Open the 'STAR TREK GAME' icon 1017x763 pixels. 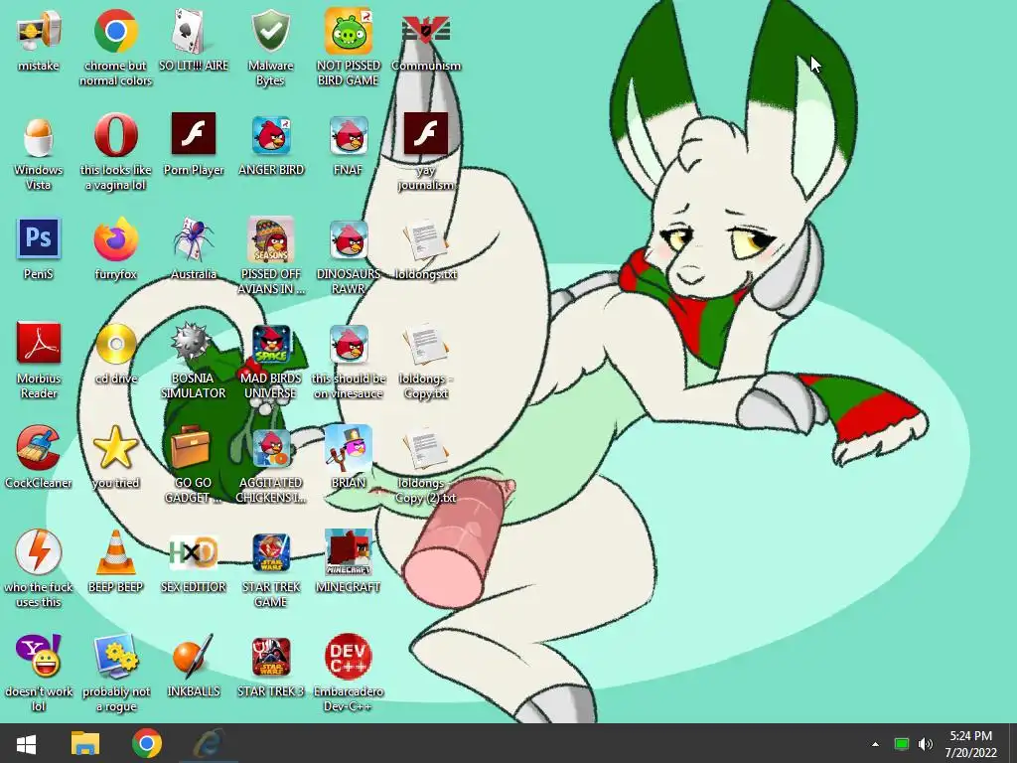(270, 551)
